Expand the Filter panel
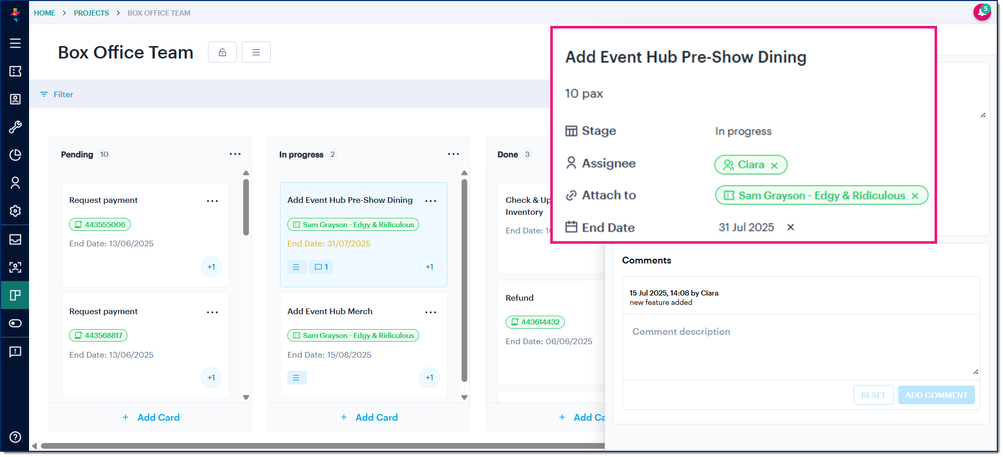The height and width of the screenshot is (457, 1003). (57, 94)
